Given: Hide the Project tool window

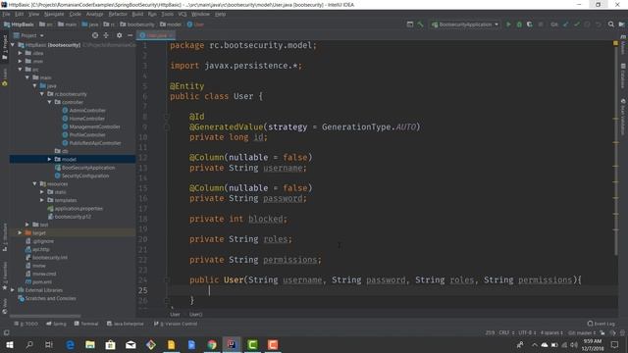Looking at the screenshot, I should pos(130,35).
